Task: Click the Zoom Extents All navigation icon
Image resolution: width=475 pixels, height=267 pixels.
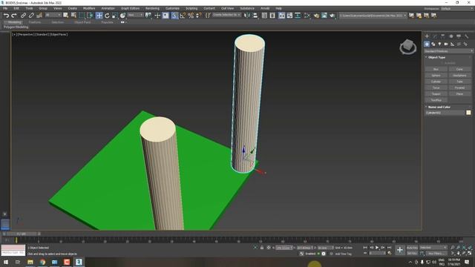Action: pos(470,248)
